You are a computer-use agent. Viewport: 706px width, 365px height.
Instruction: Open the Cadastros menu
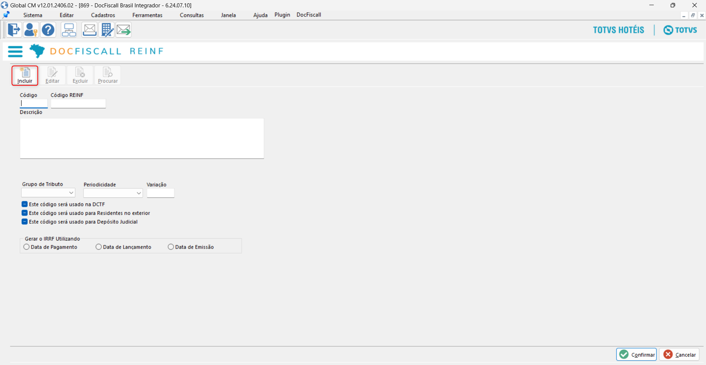coord(103,15)
